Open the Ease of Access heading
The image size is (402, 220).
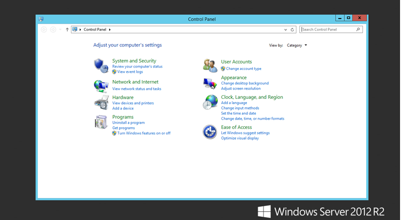[236, 127]
